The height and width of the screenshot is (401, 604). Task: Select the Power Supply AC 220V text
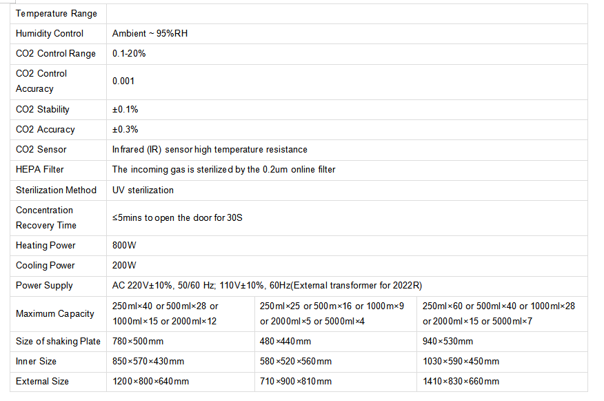click(x=267, y=286)
